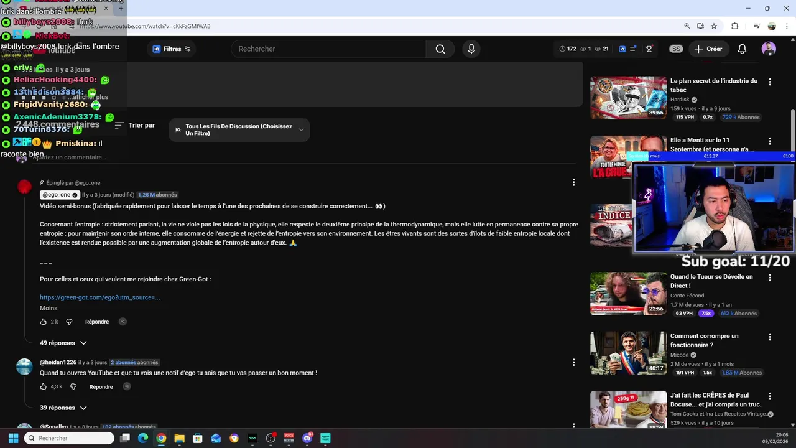Viewport: 796px width, 448px height.
Task: Click the Créer button
Action: [x=708, y=49]
